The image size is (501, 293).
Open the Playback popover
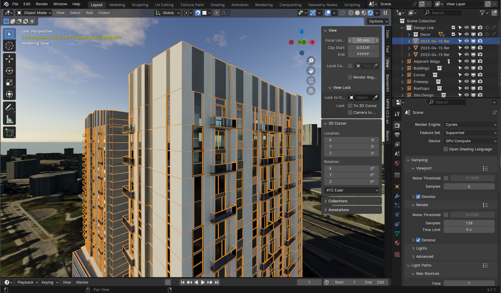tap(28, 282)
